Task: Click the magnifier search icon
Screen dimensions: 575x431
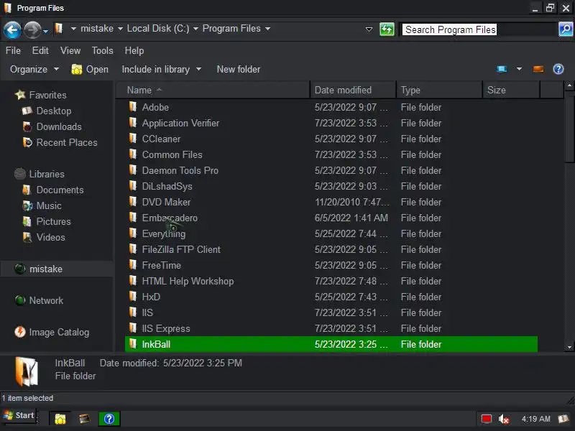Action: tap(566, 29)
